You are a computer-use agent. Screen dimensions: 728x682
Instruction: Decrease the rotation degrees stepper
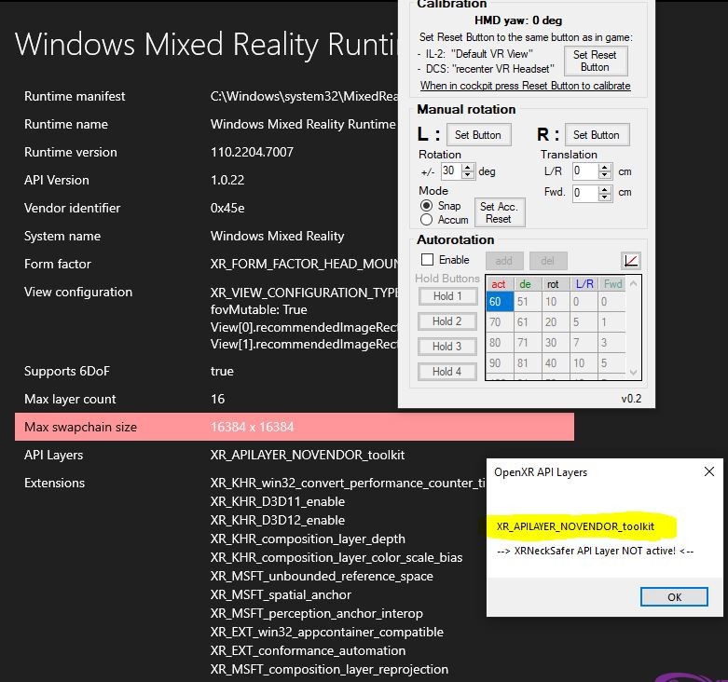[468, 175]
